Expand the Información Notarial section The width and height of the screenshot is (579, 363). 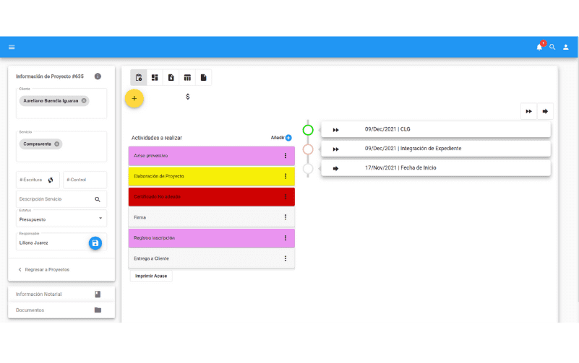[x=61, y=294]
